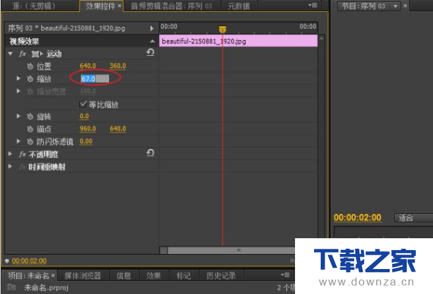
Task: Open the 节目: 序列 03 dropdown
Action: 396,6
